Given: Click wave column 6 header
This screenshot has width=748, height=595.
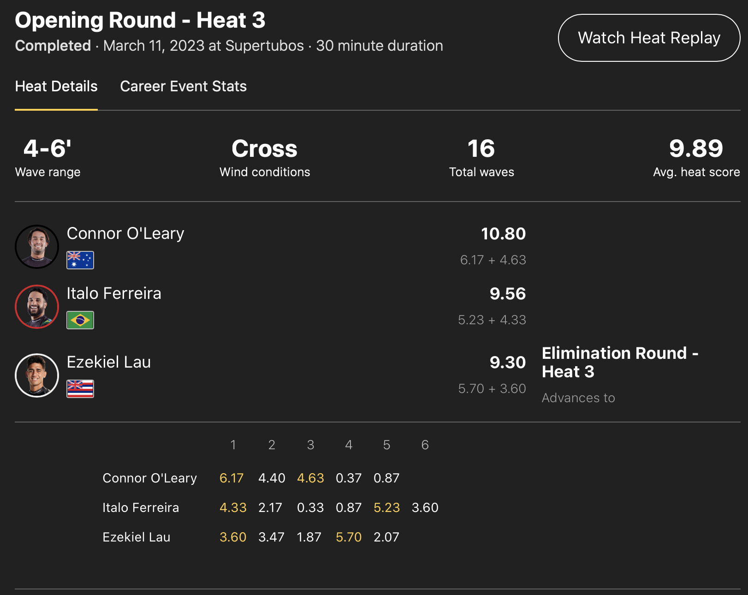Looking at the screenshot, I should pyautogui.click(x=425, y=445).
